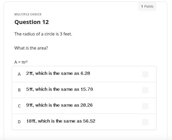This screenshot has height=140, width=172.
Task: Click the A = πr² formula
Action: click(21, 62)
